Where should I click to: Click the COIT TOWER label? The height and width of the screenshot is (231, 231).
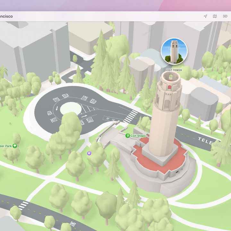pos(174,70)
